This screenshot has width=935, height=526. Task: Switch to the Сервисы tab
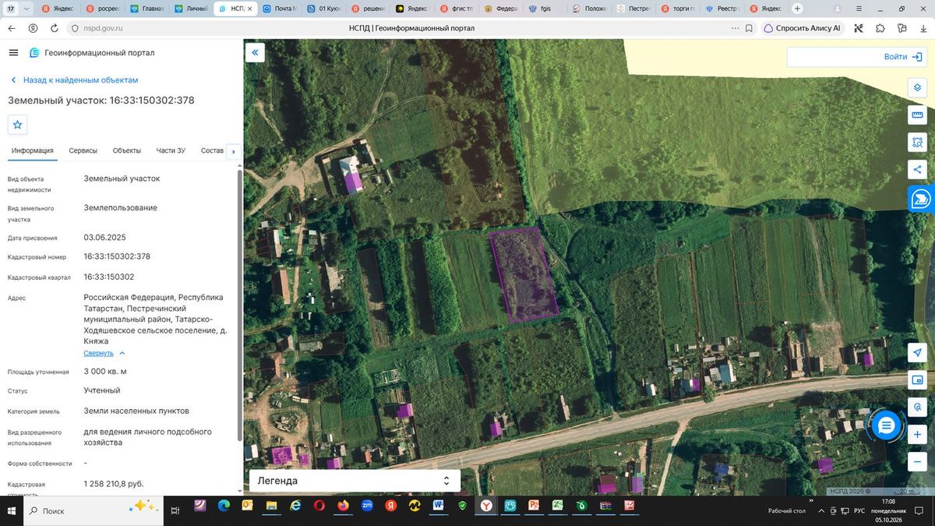[83, 150]
